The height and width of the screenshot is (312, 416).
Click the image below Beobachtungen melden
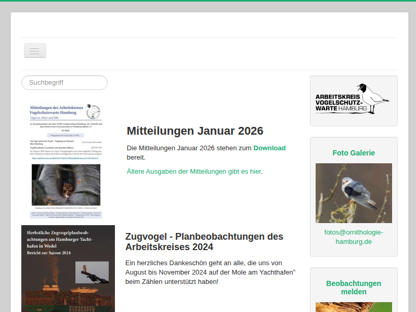tap(354, 307)
